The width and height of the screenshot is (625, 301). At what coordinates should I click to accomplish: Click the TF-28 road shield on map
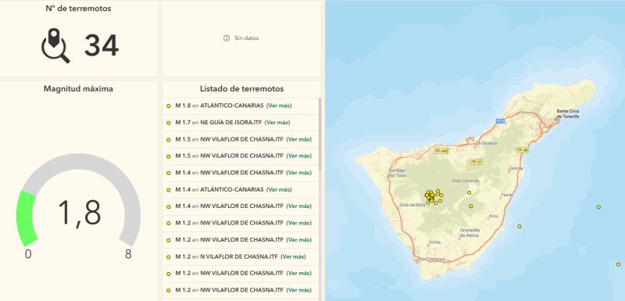click(x=522, y=150)
